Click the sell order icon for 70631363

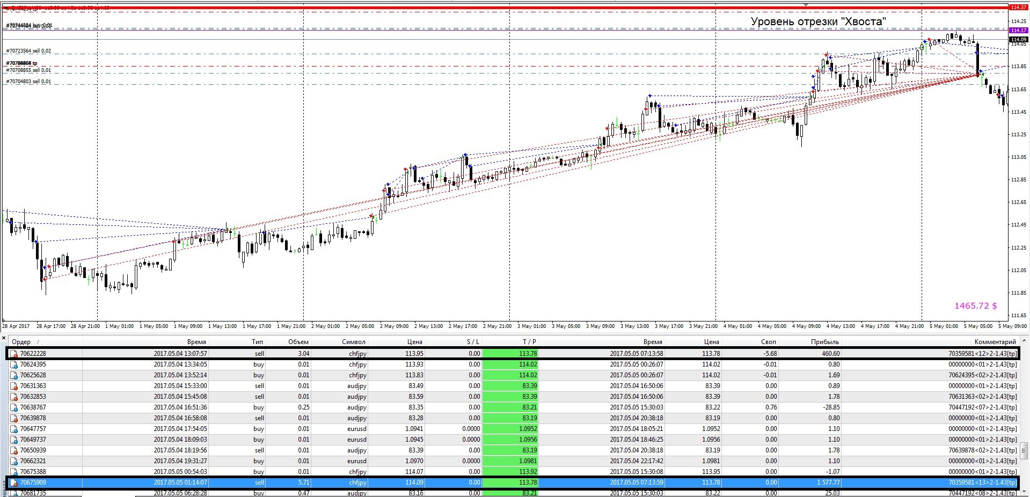(x=14, y=386)
